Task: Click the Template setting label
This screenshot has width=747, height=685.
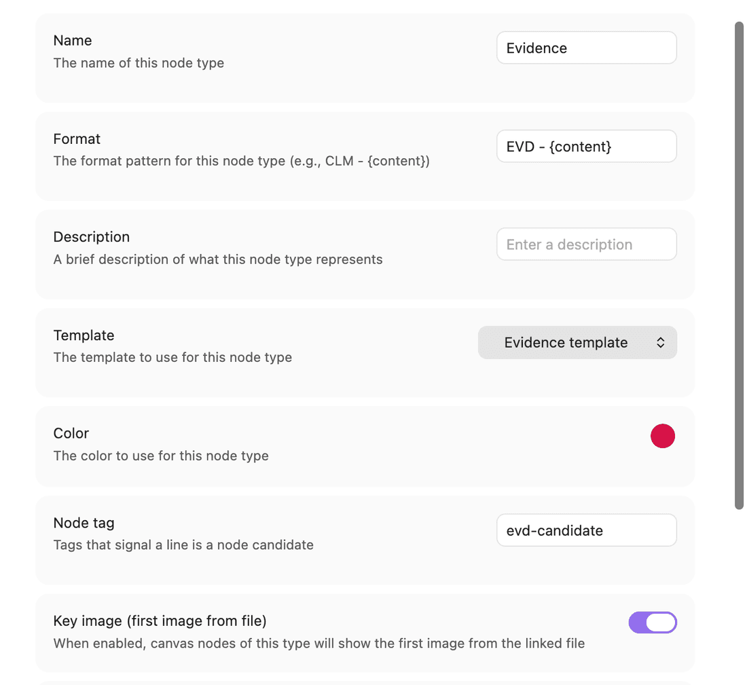Action: click(x=84, y=335)
